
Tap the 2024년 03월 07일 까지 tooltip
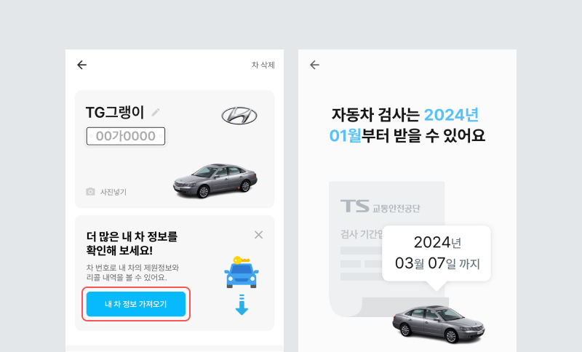tap(436, 253)
